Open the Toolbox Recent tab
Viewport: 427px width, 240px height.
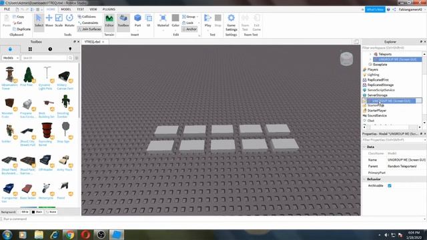tap(50, 49)
